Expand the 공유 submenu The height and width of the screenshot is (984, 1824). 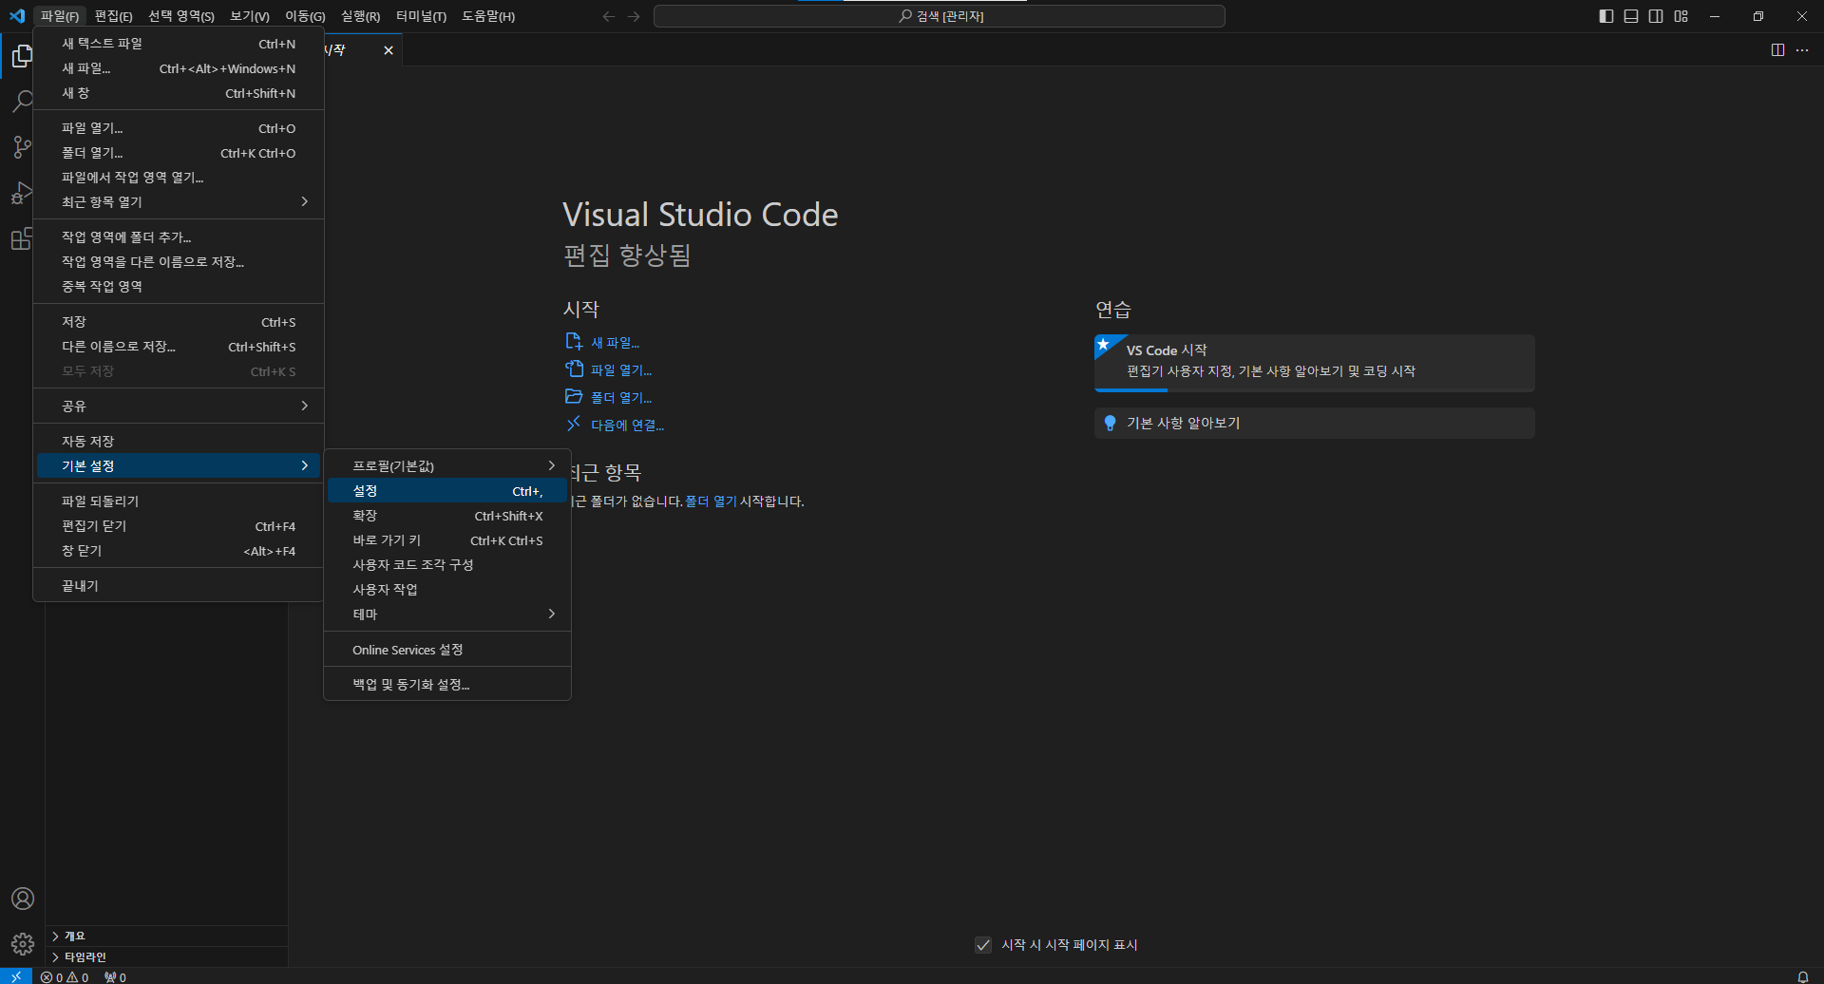(x=179, y=407)
